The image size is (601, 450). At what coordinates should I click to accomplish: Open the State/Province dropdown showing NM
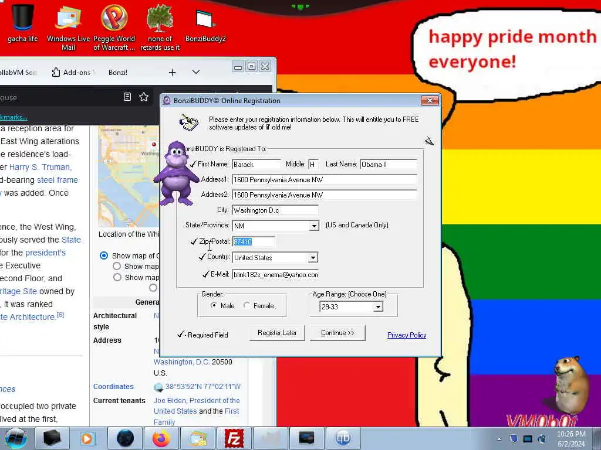coord(314,226)
